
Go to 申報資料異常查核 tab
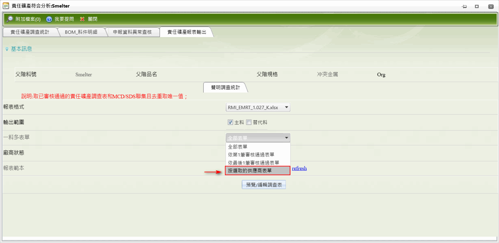[x=132, y=32]
